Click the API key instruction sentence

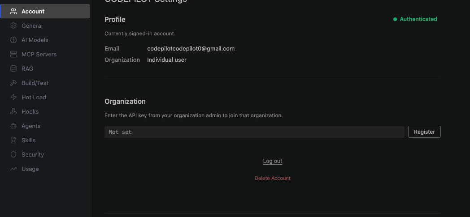[194, 115]
